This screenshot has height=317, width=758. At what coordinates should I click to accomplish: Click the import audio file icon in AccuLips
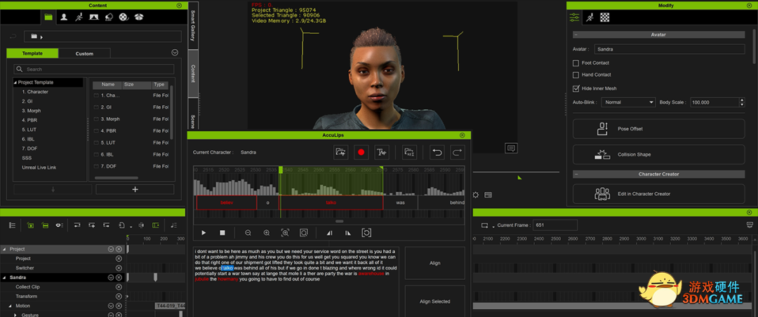point(341,152)
